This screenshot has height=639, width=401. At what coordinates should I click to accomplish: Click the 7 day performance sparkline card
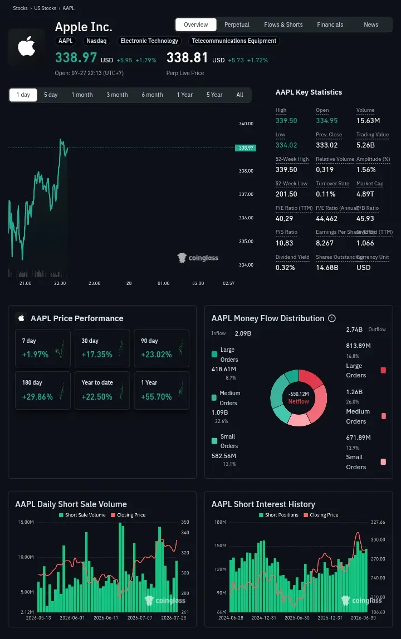(x=43, y=348)
